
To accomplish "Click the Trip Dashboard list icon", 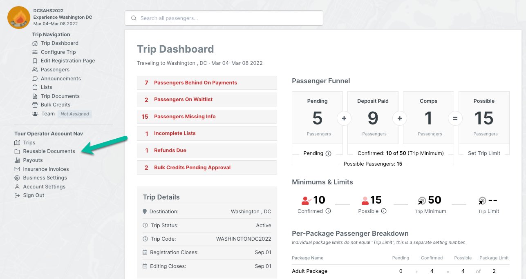I will 35,43.
